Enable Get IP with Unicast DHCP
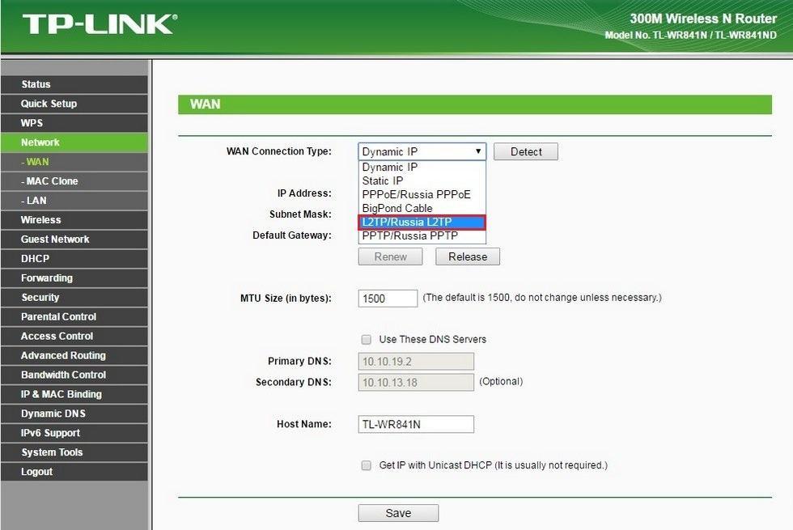The width and height of the screenshot is (793, 530). coord(366,465)
